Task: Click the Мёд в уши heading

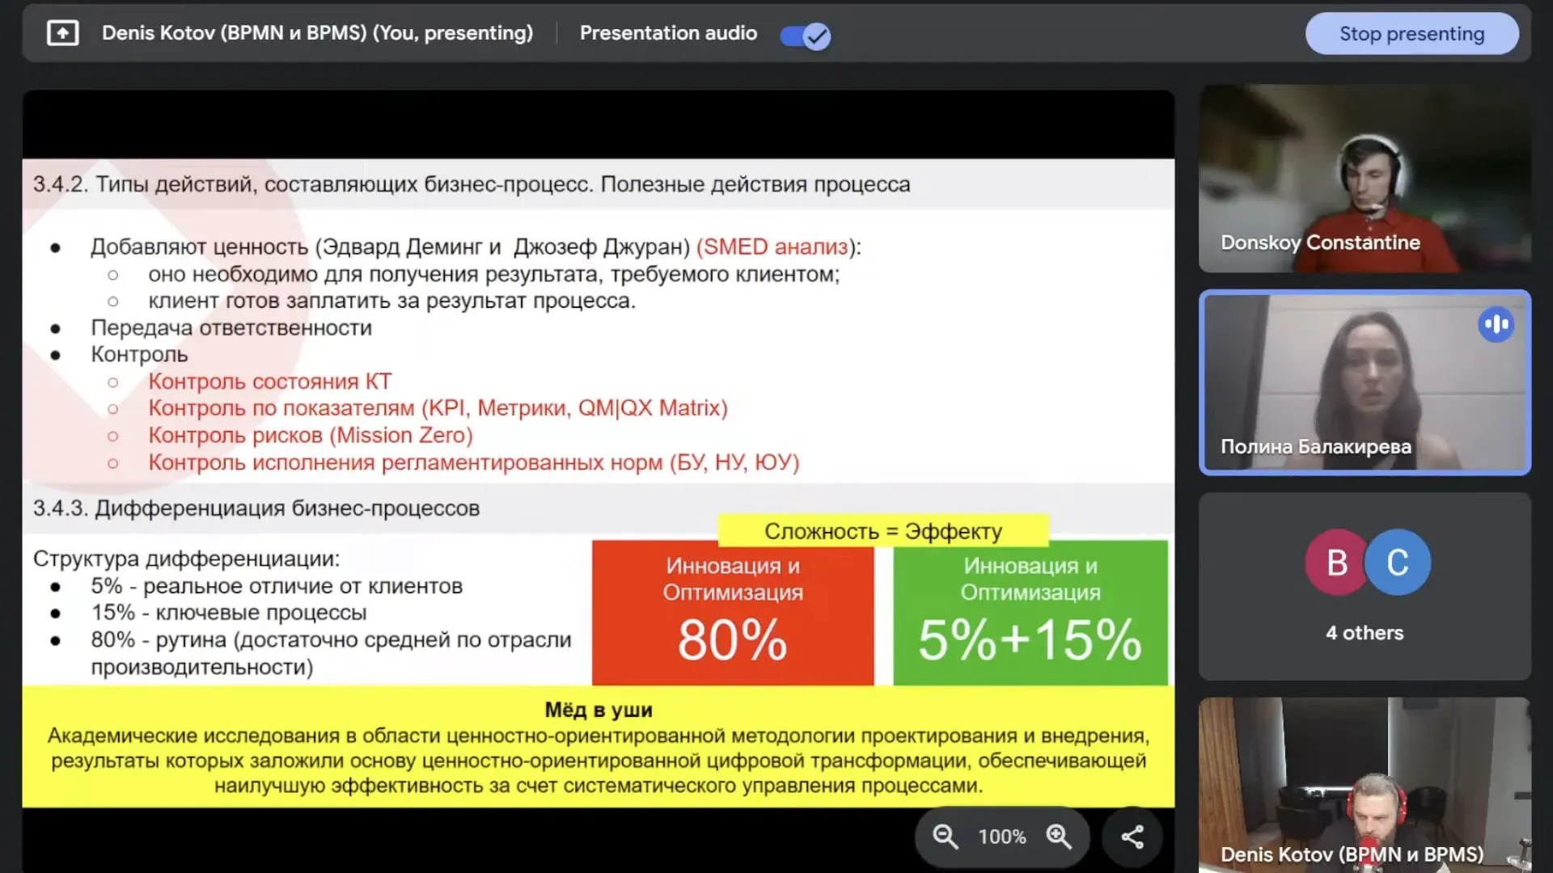Action: [x=598, y=710]
